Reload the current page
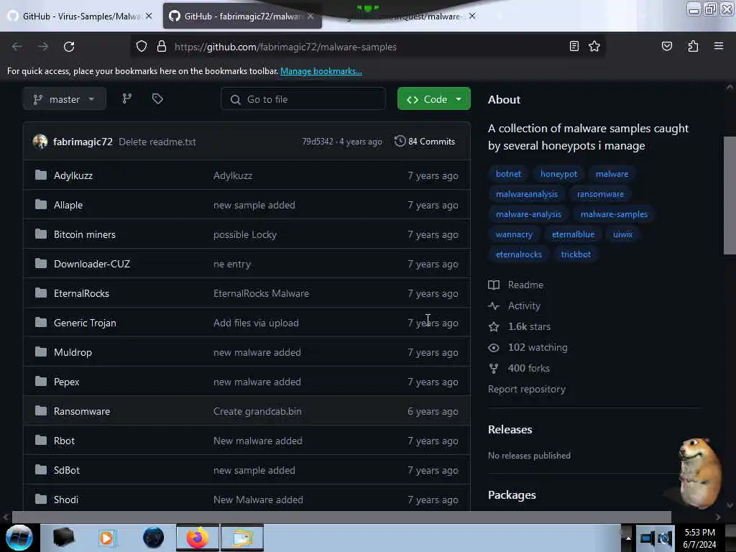Screen dimensions: 736x552 point(69,47)
